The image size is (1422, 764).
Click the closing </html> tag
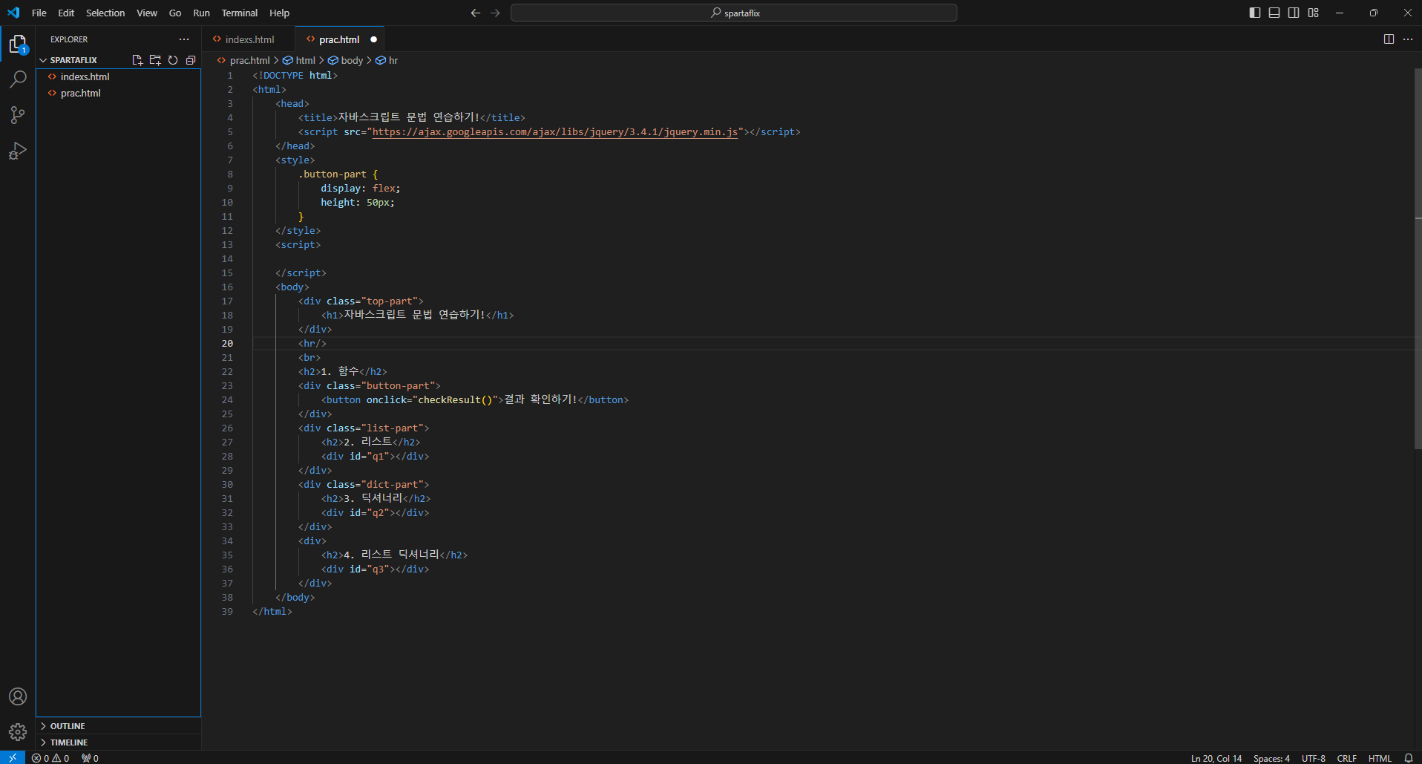click(x=272, y=611)
